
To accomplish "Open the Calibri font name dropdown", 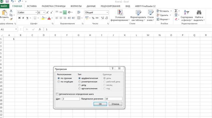I will click(36, 12).
